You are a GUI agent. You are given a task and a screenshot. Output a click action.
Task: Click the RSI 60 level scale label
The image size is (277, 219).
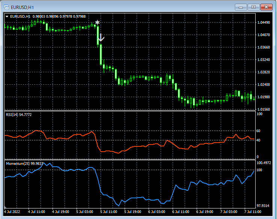click(258, 131)
